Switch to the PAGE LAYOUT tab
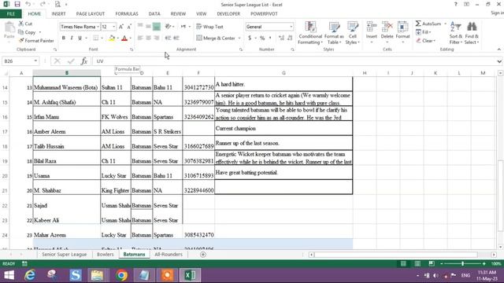The image size is (504, 283). [x=91, y=14]
